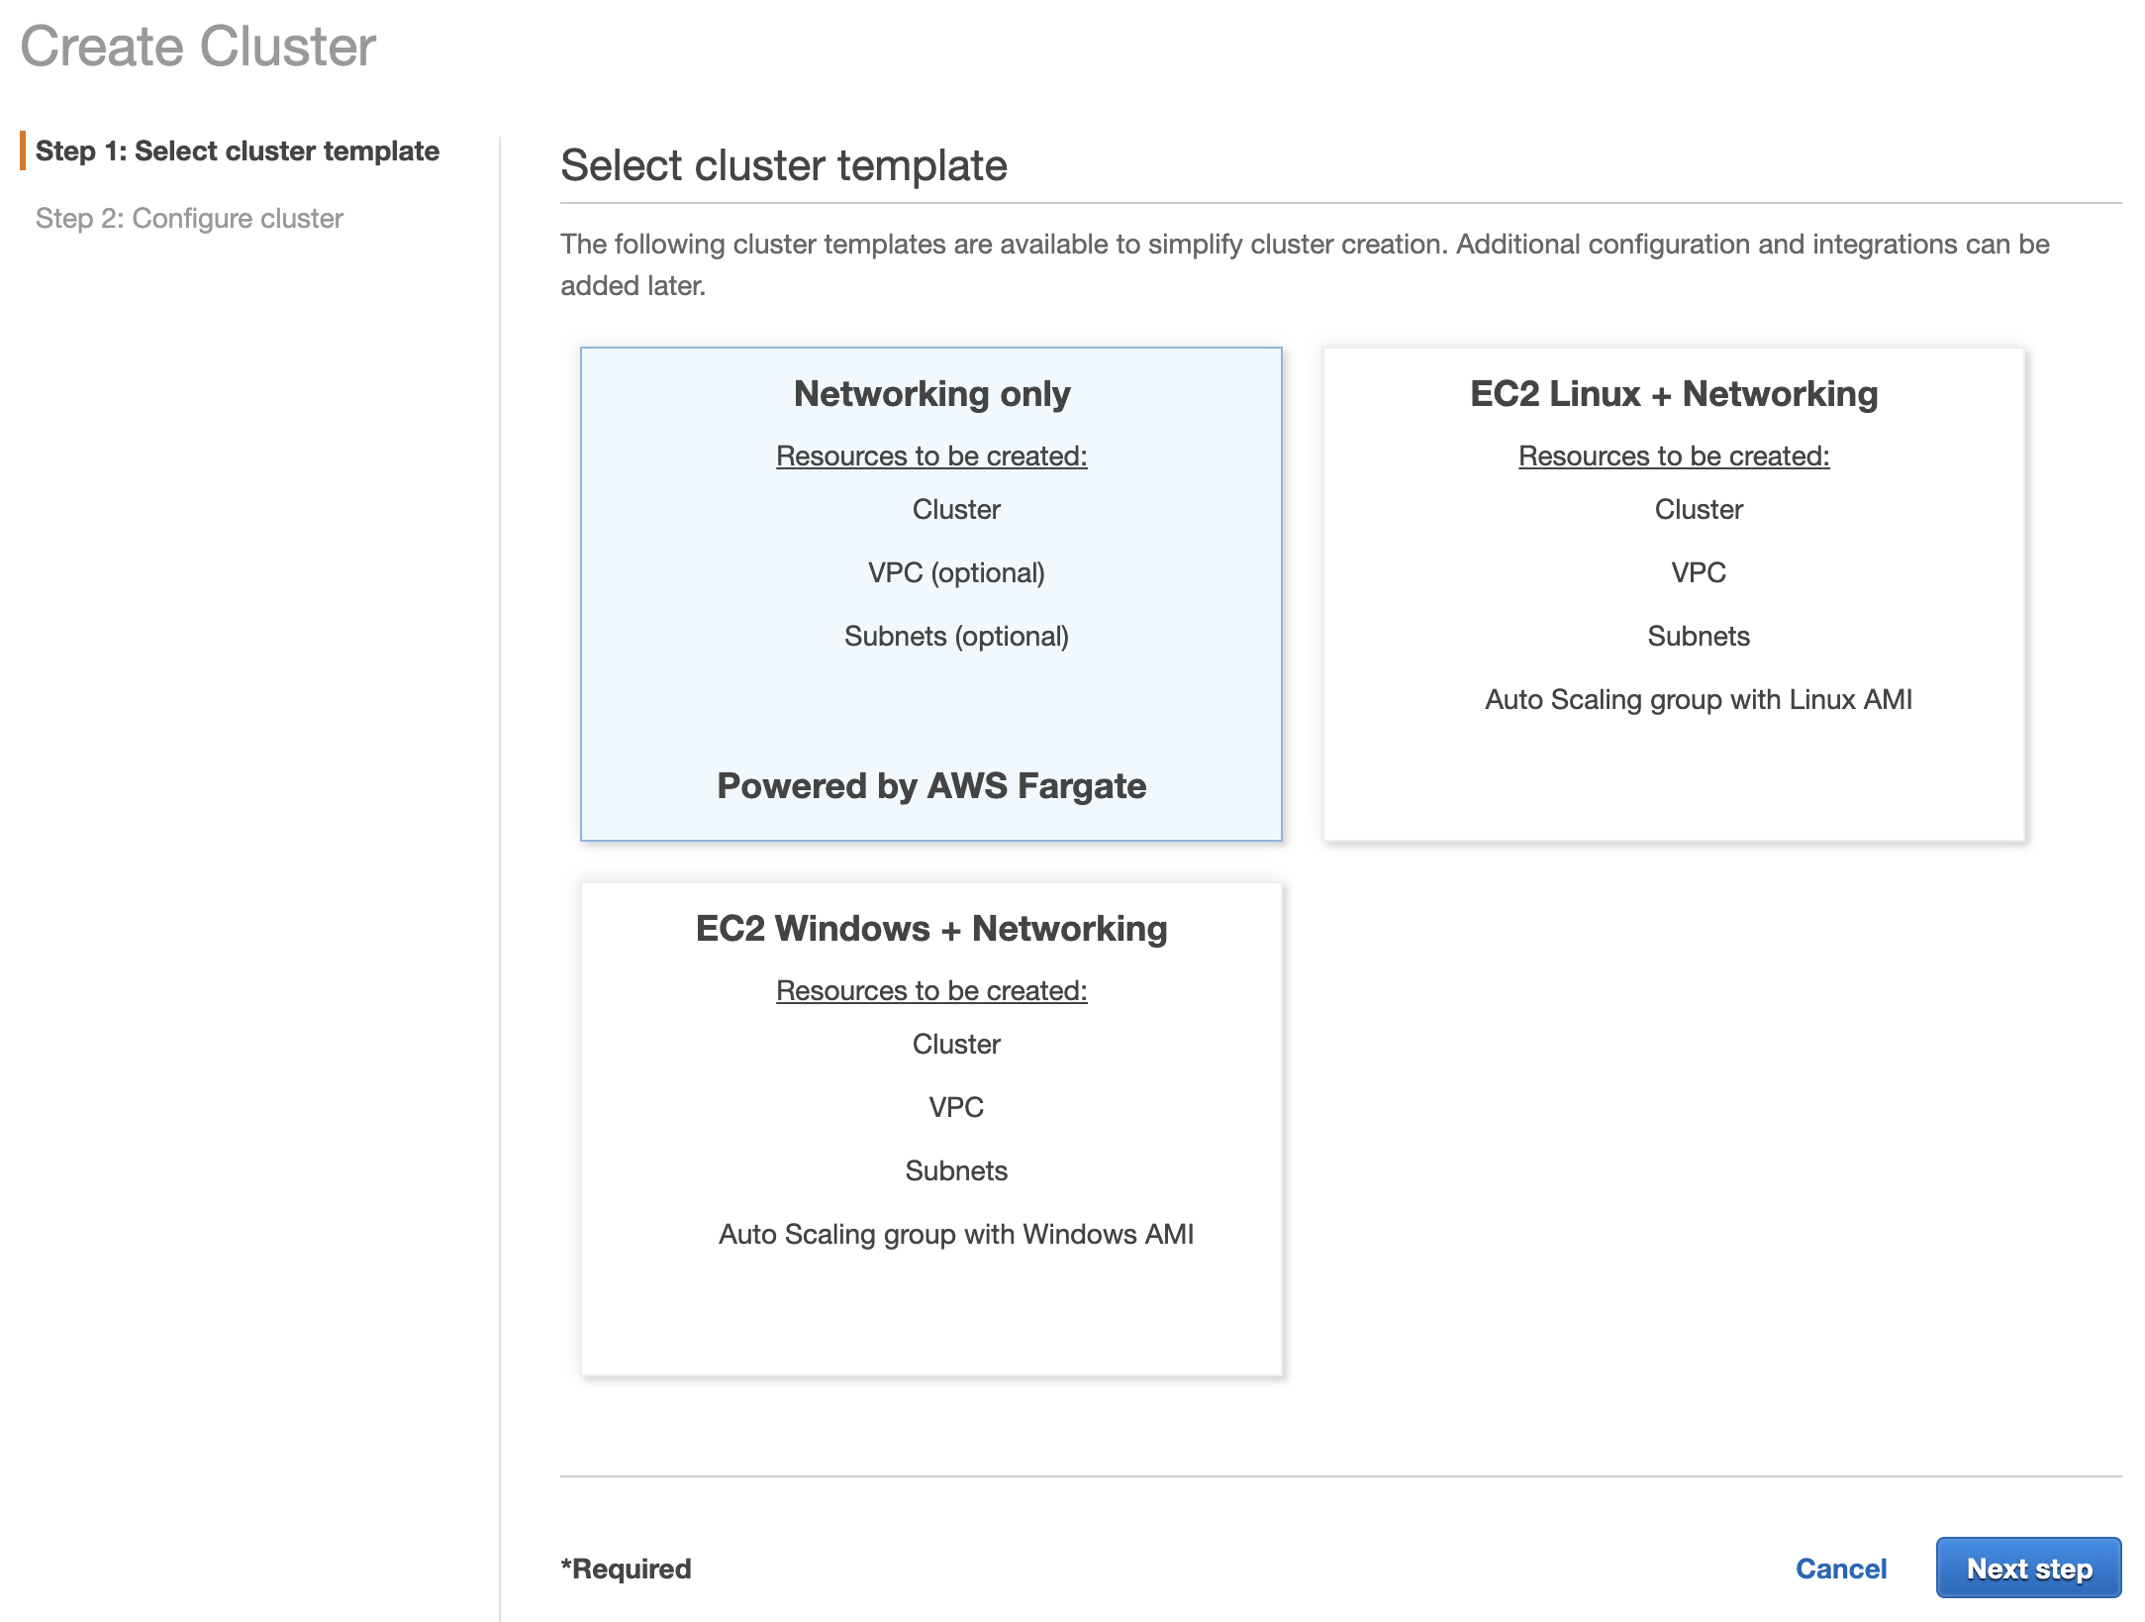This screenshot has width=2145, height=1622.
Task: Click the Select cluster template heading
Action: point(784,165)
